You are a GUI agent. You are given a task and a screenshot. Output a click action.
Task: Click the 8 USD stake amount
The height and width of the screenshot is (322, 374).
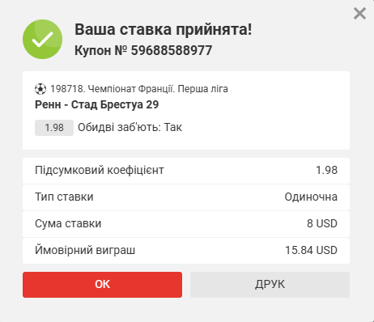[322, 223]
